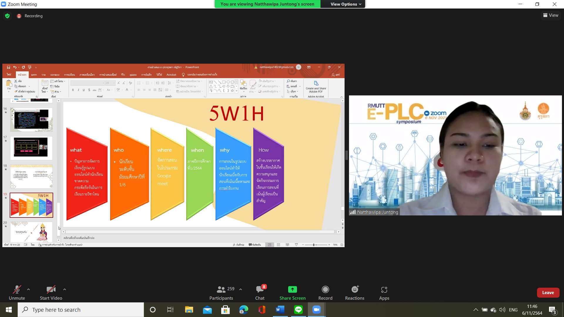Open the ไฟล์ (File) tab
The height and width of the screenshot is (317, 564).
point(9,75)
